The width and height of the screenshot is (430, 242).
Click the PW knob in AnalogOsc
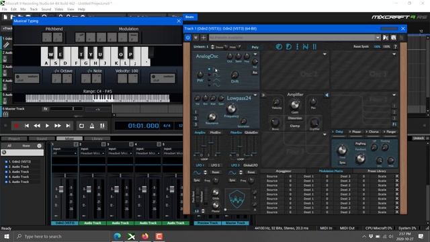(200, 75)
